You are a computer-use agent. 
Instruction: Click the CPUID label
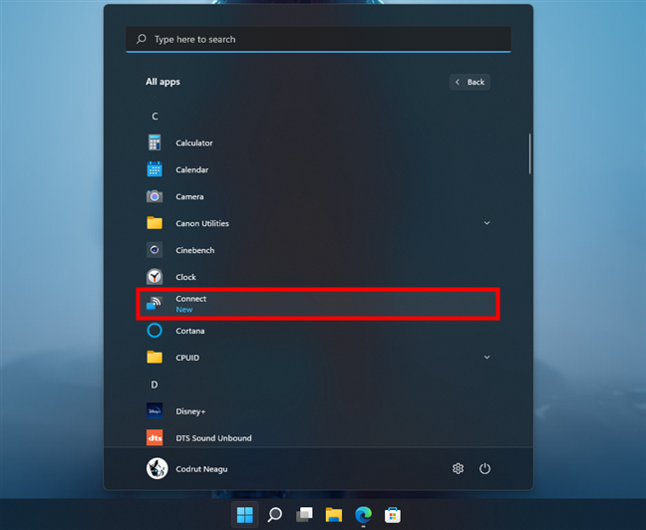coord(187,358)
